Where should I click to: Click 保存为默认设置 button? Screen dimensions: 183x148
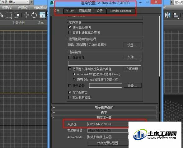pyautogui.click(x=108, y=143)
